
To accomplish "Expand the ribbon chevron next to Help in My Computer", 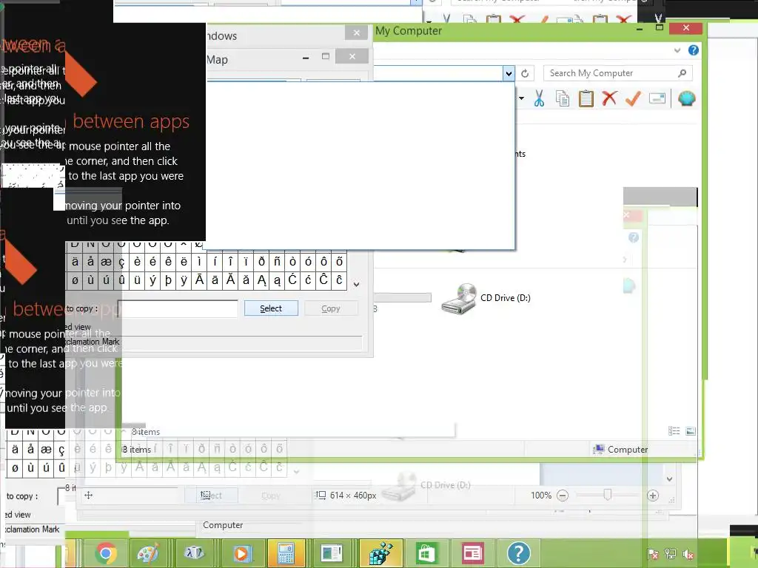I will [677, 50].
